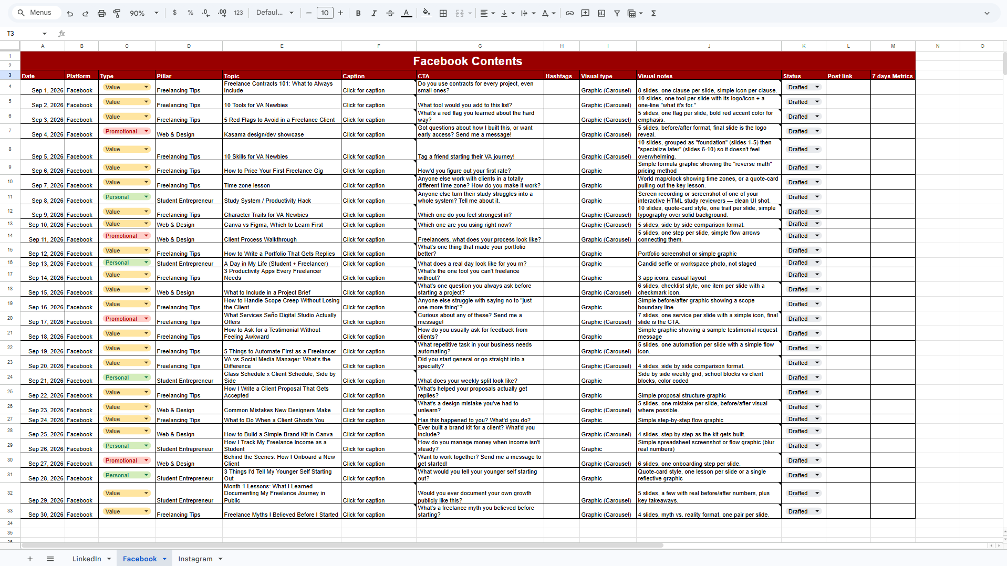Select the Facebook Contents title cell

point(468,61)
